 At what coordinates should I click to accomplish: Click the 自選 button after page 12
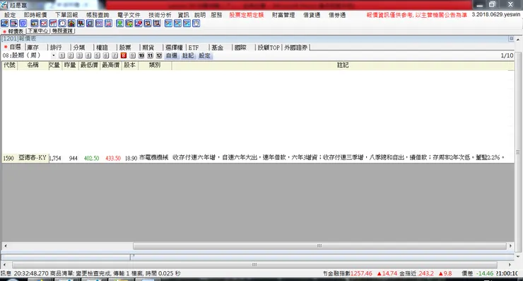coord(172,55)
